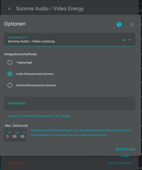
Task: Click the red LÖSCHEN button
Action: pos(16,163)
